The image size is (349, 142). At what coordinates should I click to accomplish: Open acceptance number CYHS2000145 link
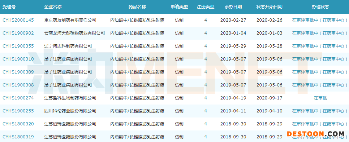pyautogui.click(x=18, y=20)
